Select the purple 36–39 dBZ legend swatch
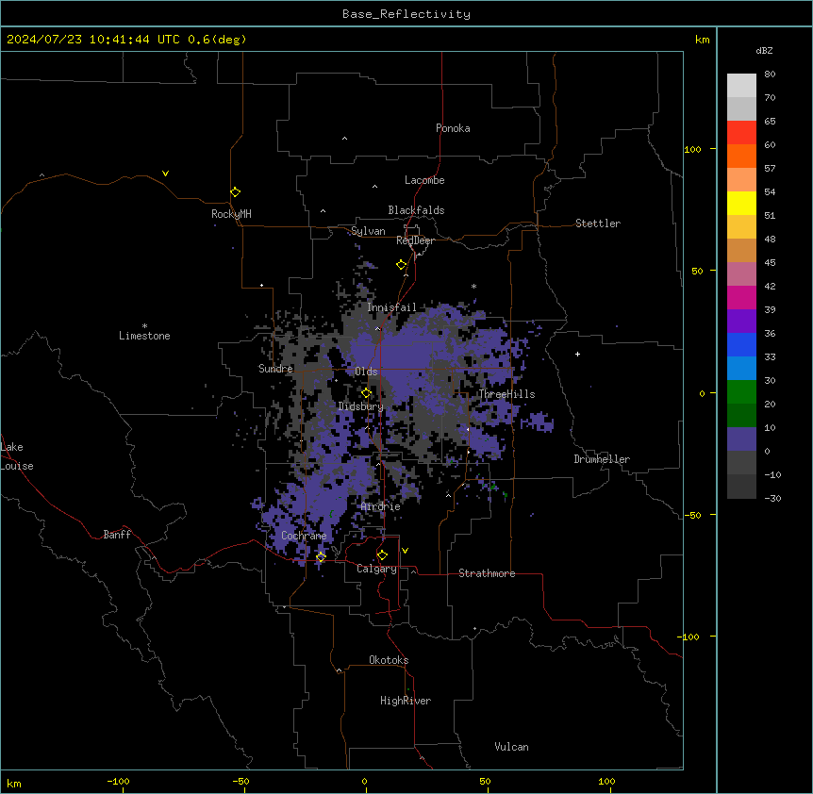This screenshot has height=794, width=813. pyautogui.click(x=741, y=322)
